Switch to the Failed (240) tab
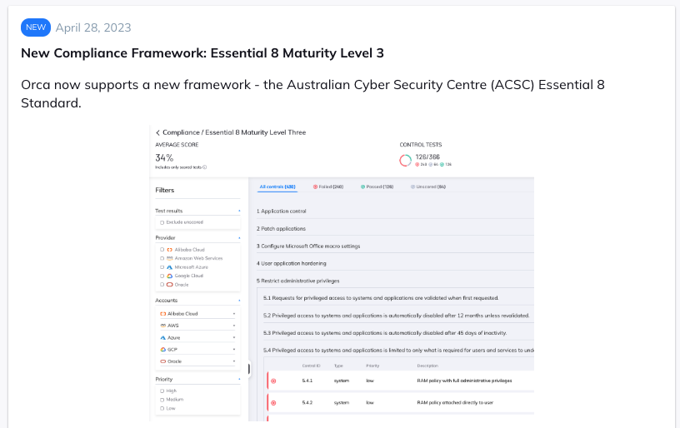The height and width of the screenshot is (428, 680). pos(328,187)
